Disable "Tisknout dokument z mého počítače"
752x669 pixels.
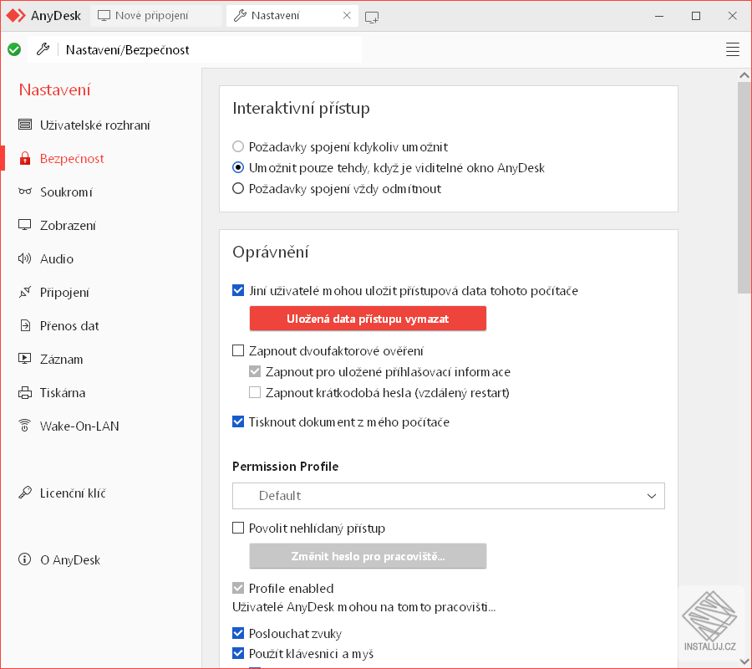click(x=236, y=421)
